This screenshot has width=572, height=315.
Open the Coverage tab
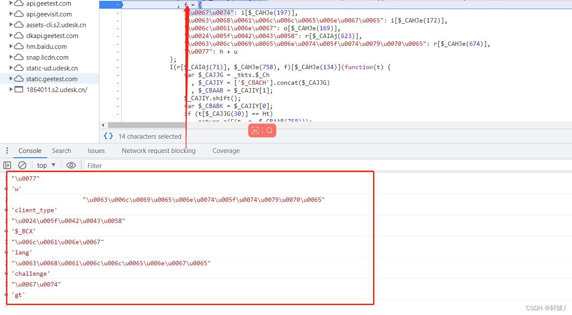226,151
